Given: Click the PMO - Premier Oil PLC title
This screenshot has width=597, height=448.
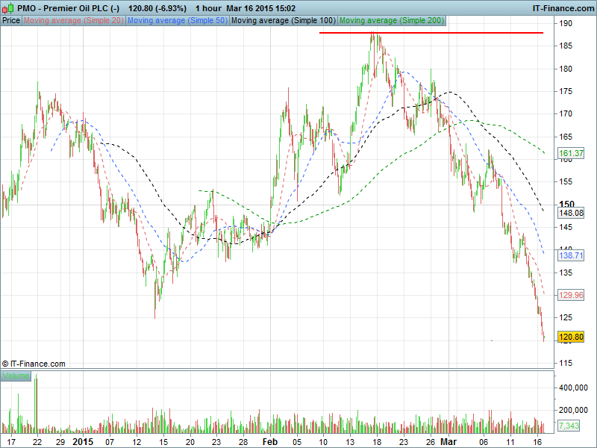Looking at the screenshot, I should pyautogui.click(x=63, y=7).
